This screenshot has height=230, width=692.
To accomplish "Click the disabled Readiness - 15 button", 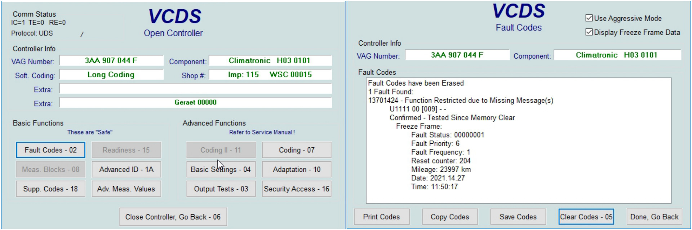I will [x=126, y=150].
